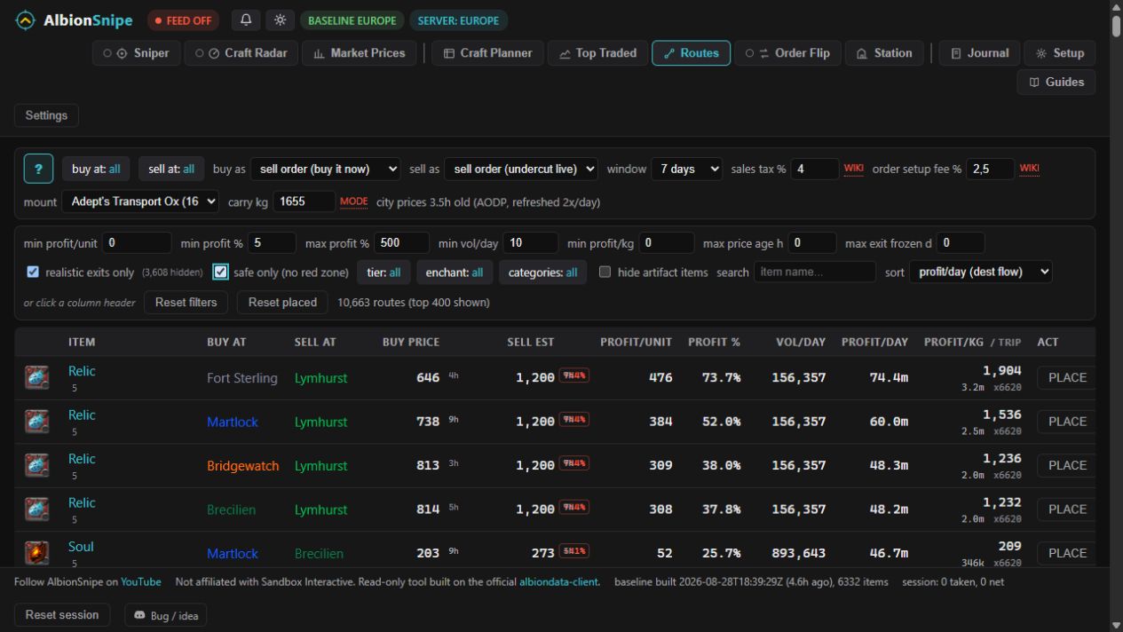Image resolution: width=1123 pixels, height=632 pixels.
Task: Open notifications bell icon
Action: [x=246, y=20]
